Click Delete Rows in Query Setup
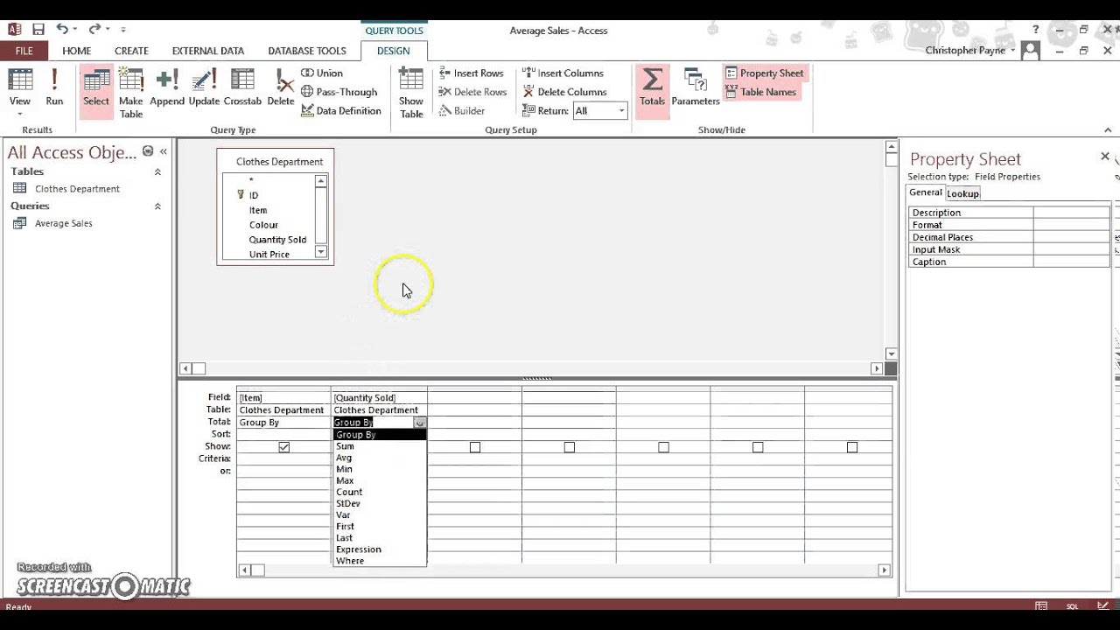The image size is (1120, 630). point(472,92)
